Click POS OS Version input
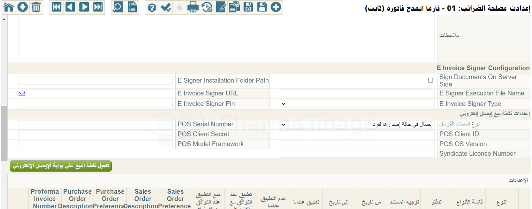 click(x=357, y=144)
